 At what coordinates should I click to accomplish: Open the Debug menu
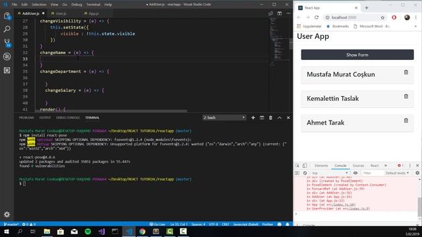(76, 5)
